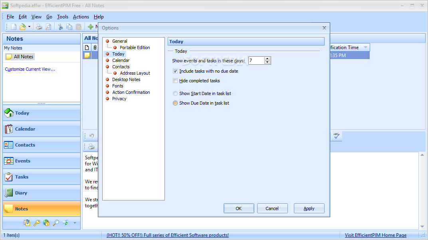Select Calendar in options tree
This screenshot has height=240, width=428.
tap(121, 60)
